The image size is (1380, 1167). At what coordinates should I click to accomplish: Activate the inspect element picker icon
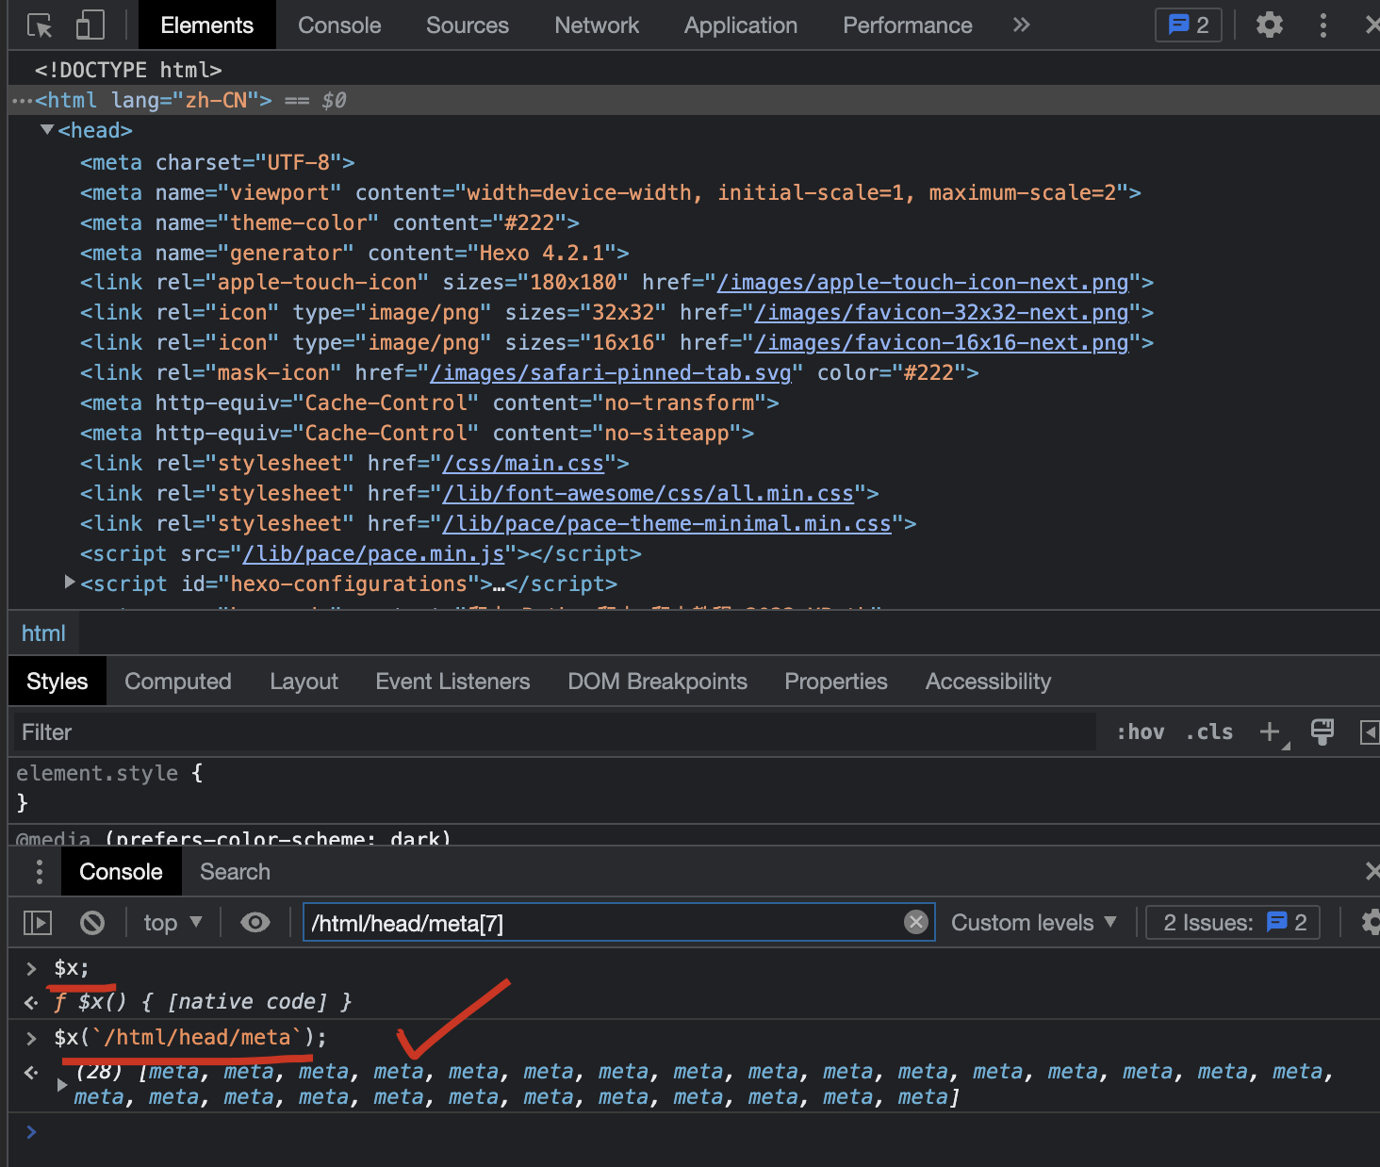tap(40, 25)
